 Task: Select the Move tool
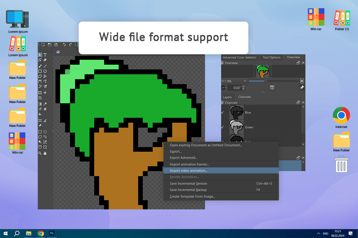coord(45,93)
